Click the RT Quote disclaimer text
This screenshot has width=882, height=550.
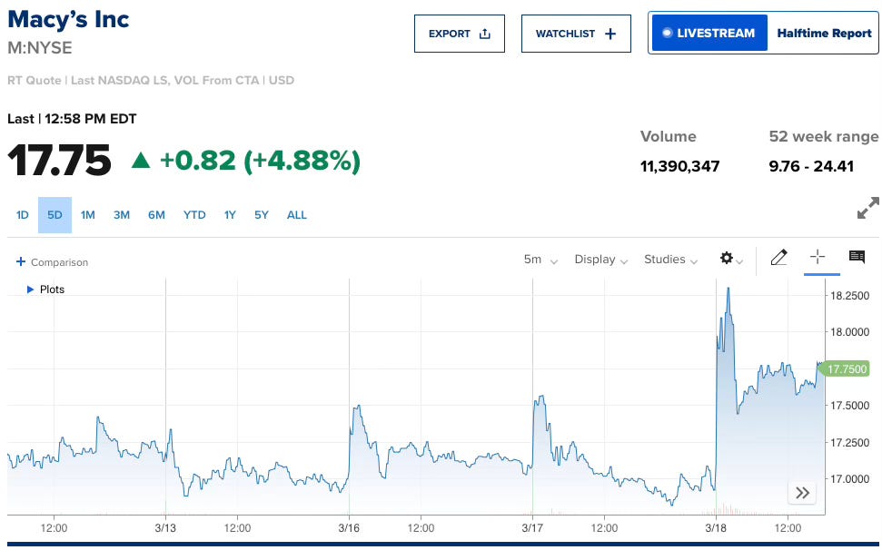(x=151, y=81)
